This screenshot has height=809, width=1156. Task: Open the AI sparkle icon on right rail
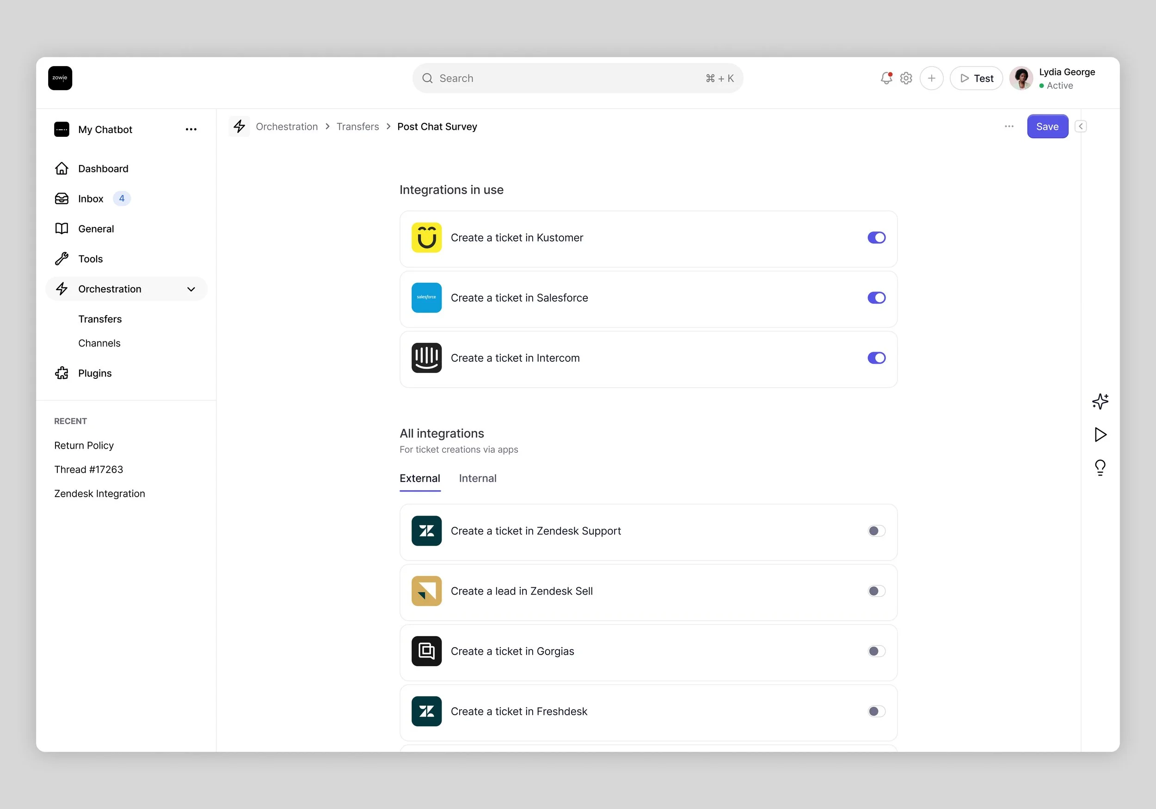point(1100,401)
